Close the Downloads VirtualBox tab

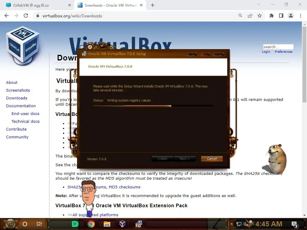click(x=141, y=5)
